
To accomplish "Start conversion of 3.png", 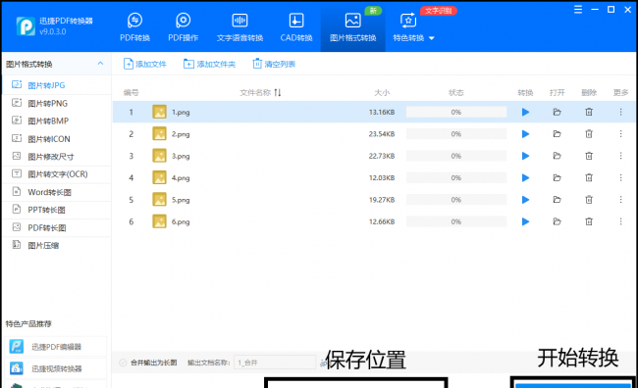I will coord(525,156).
